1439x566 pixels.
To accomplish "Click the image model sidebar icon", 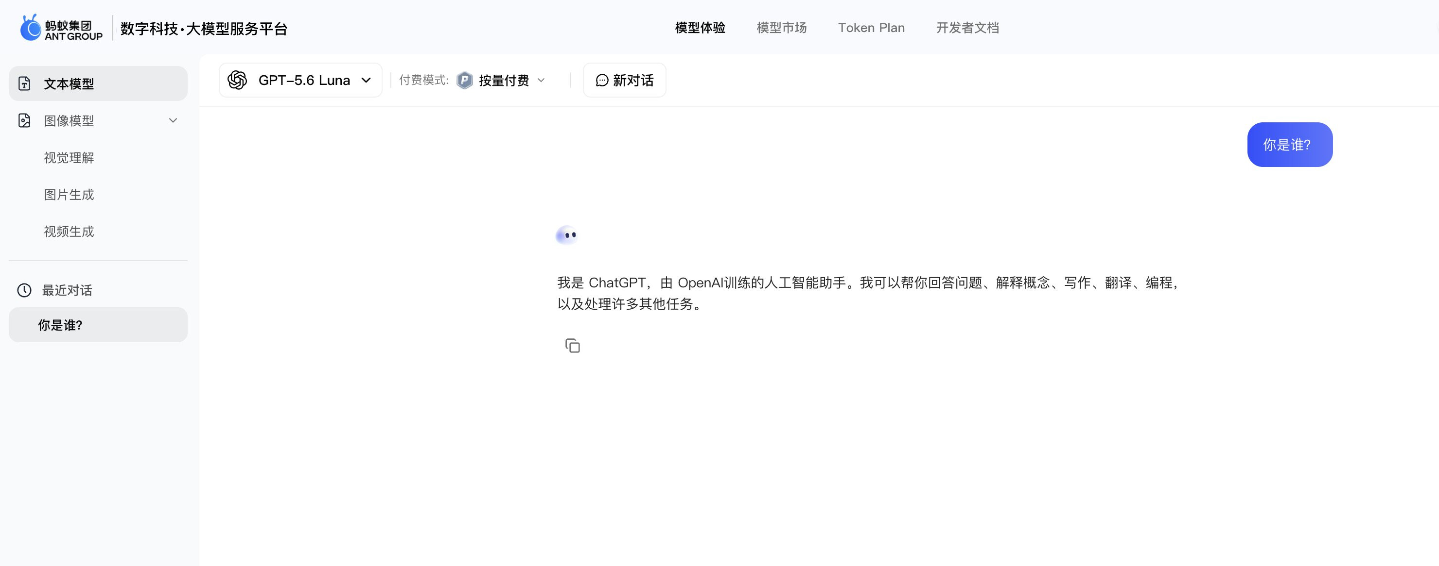I will (24, 120).
